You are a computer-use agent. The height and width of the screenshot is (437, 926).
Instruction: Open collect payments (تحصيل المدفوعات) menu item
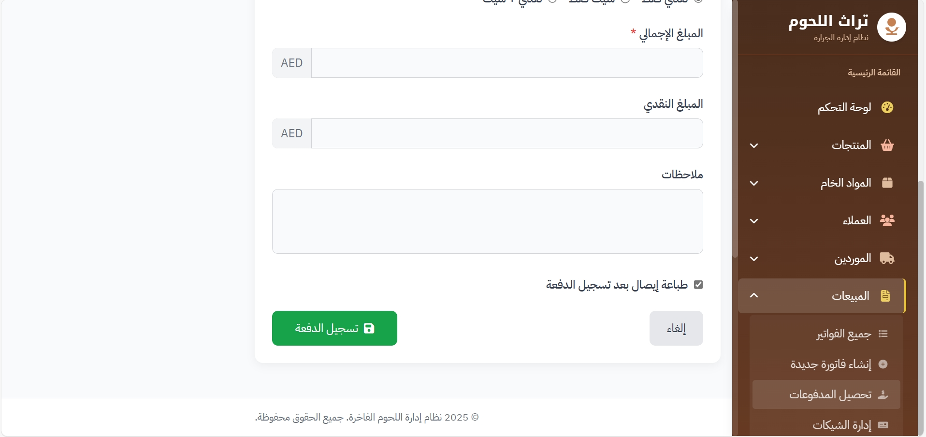point(830,394)
